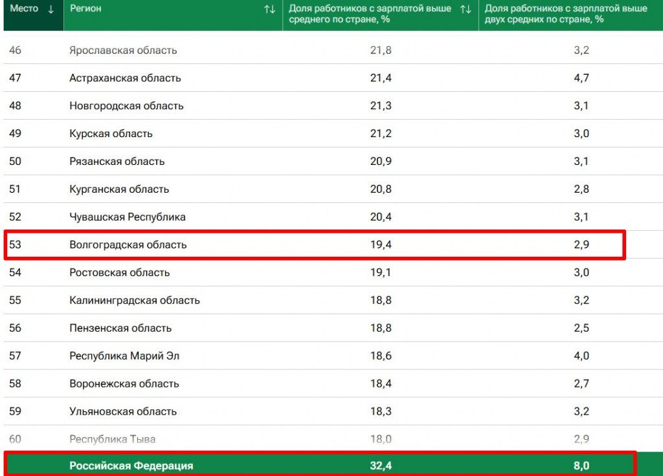
Task: Select the Ярославская область row name
Action: tap(123, 50)
